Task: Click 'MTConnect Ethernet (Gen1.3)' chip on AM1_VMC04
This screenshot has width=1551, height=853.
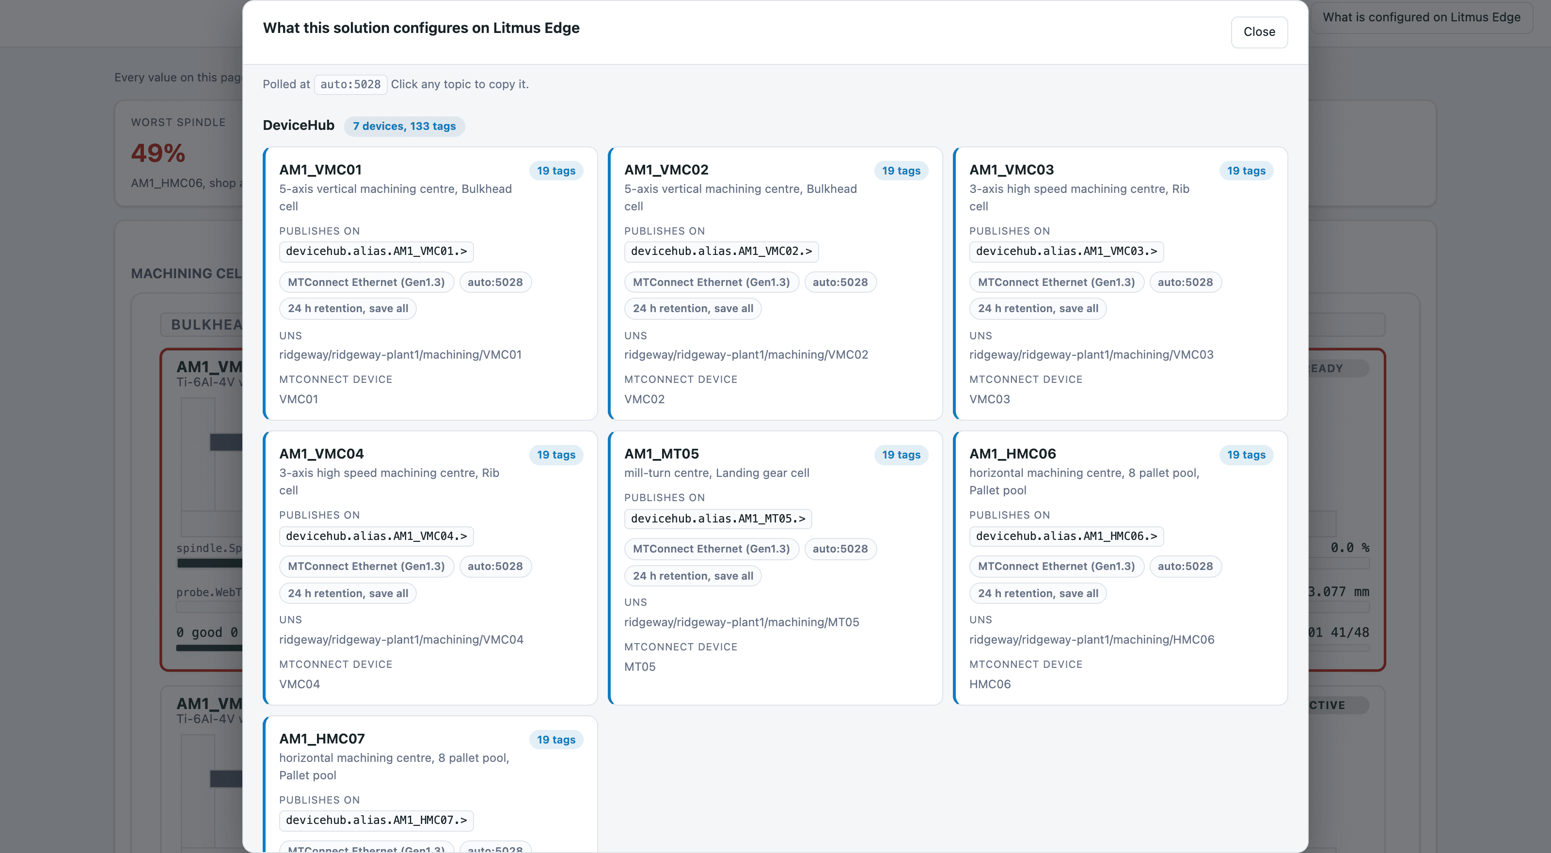Action: coord(366,567)
